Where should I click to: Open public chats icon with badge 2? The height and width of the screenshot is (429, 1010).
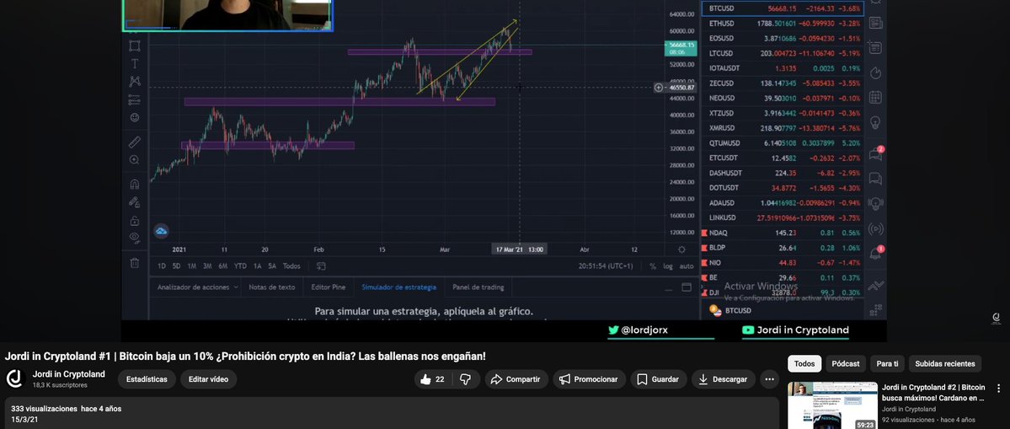coord(875,154)
